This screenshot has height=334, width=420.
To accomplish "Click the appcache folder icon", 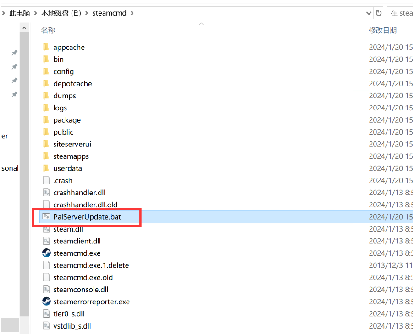I will [x=46, y=47].
